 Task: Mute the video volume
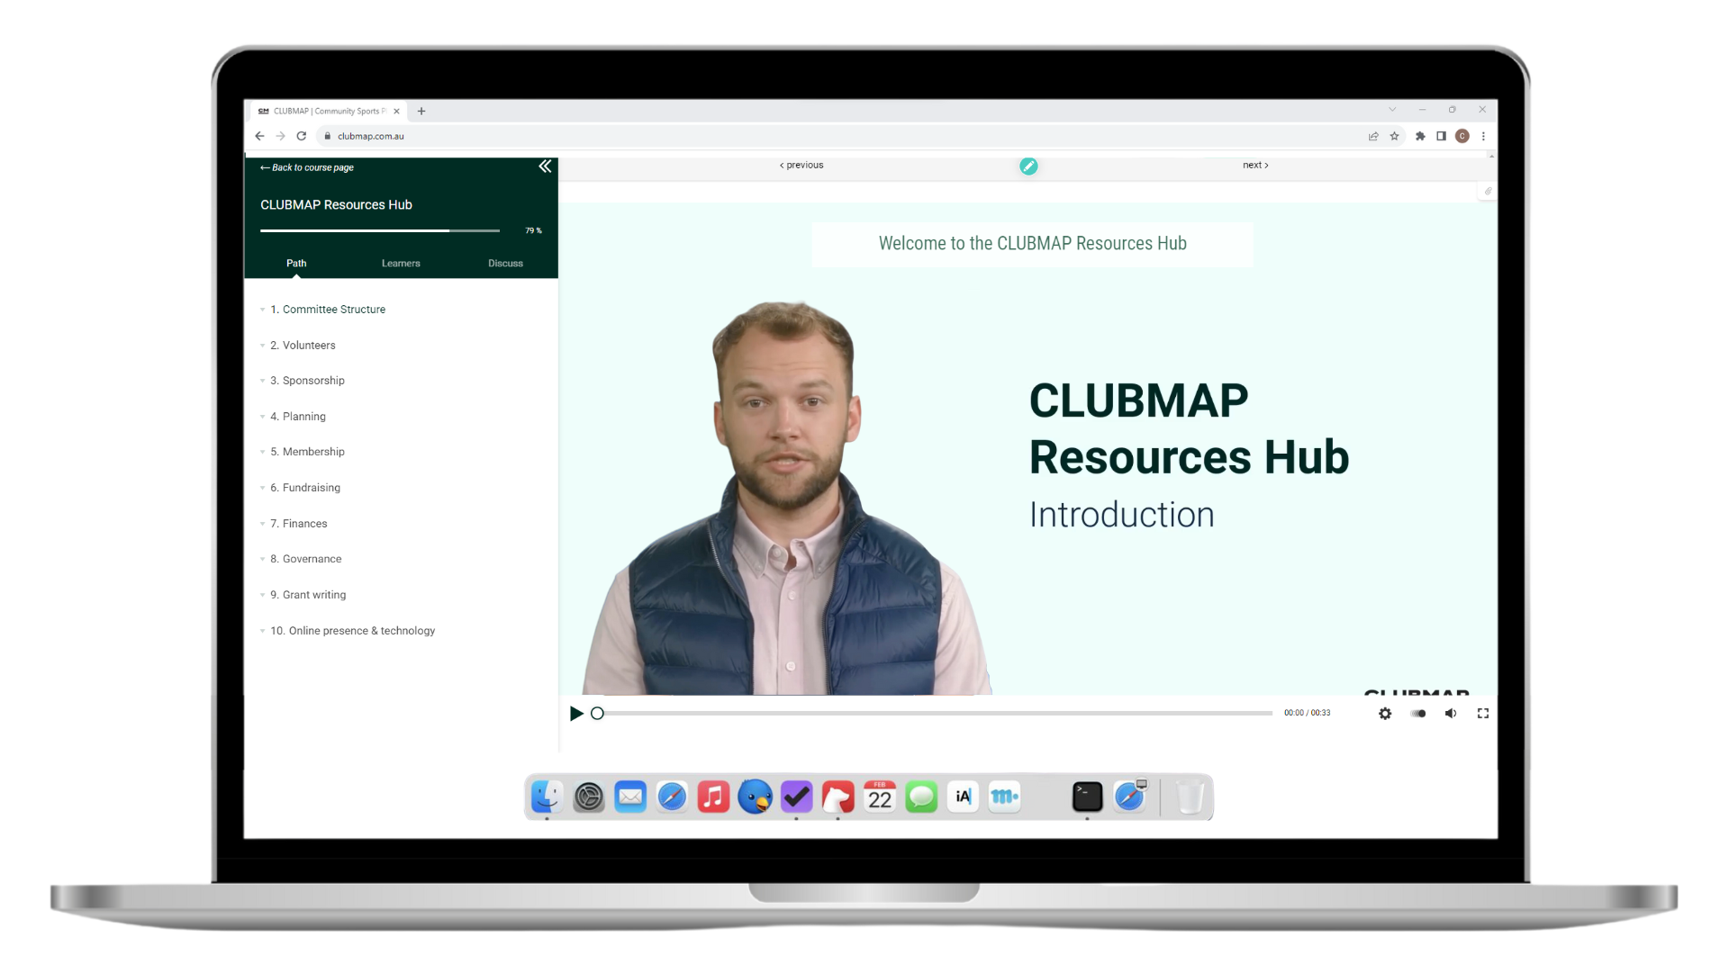[1451, 714]
